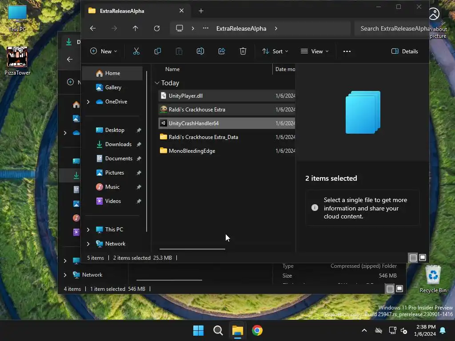The image size is (455, 341).
Task: Select UnityPlayer.dll file
Action: [x=227, y=96]
